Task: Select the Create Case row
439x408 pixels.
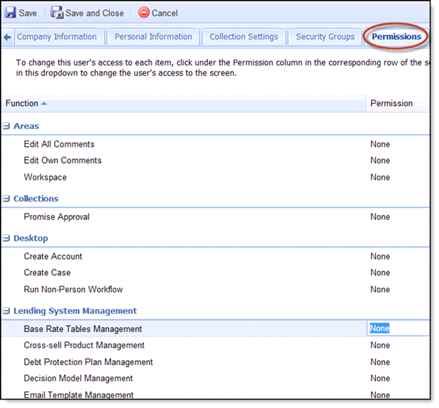Action: (215, 272)
